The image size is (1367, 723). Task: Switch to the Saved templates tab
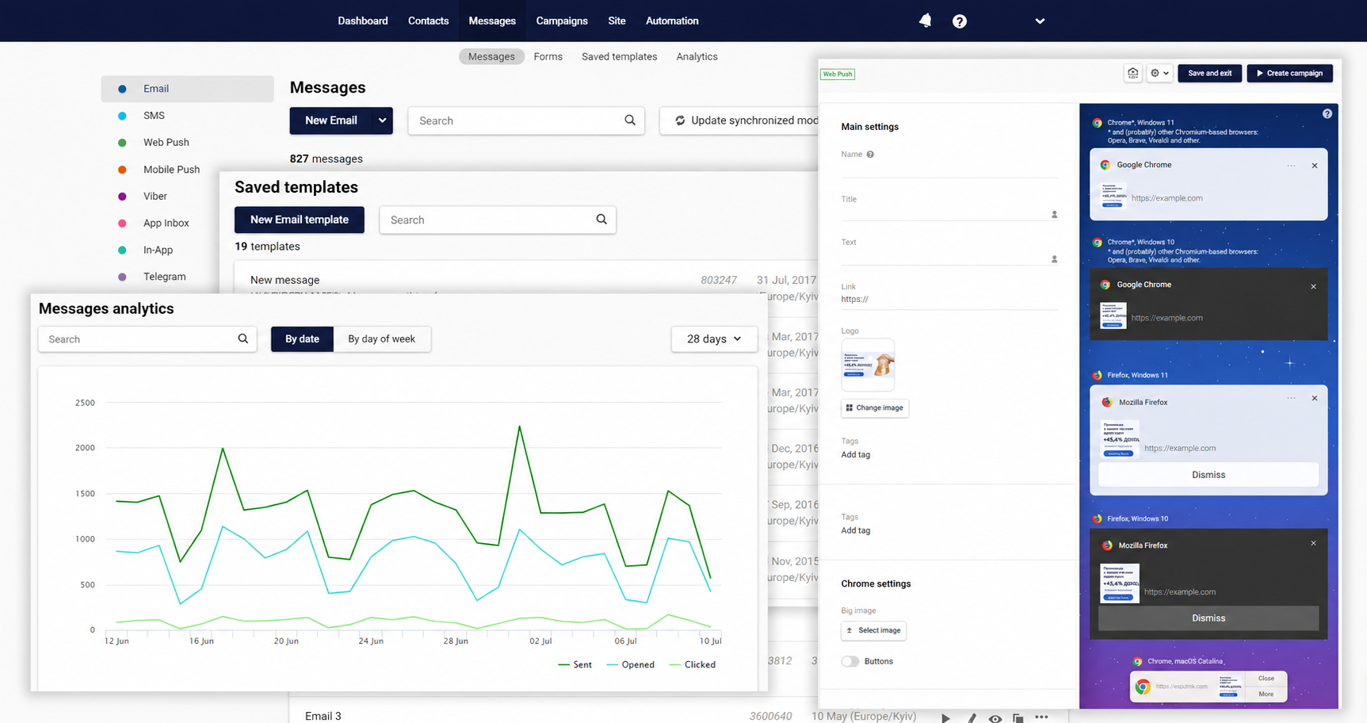point(620,56)
